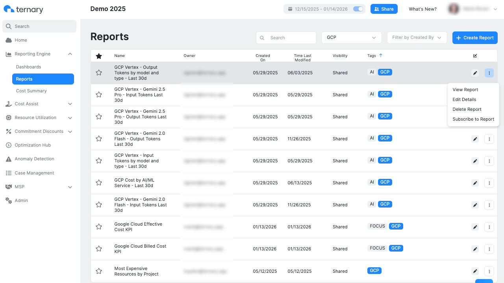
Task: Click the Create Report button
Action: (x=475, y=37)
